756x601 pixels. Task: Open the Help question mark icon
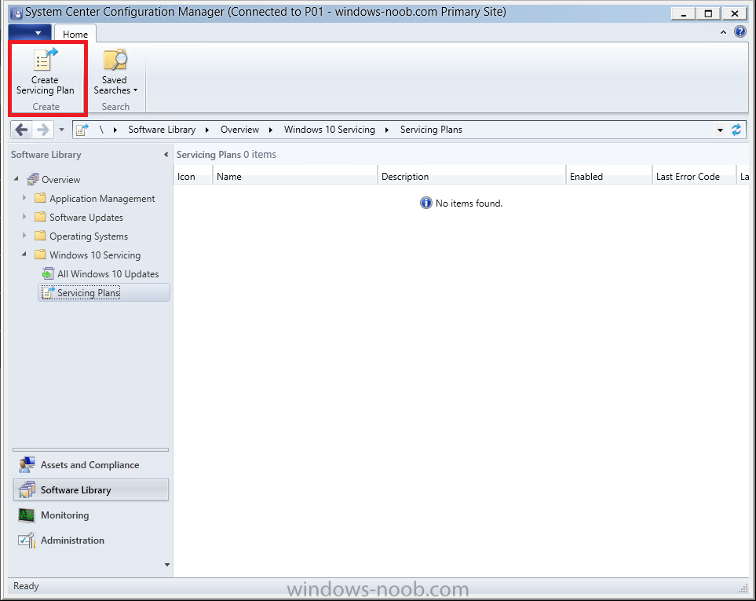[740, 32]
